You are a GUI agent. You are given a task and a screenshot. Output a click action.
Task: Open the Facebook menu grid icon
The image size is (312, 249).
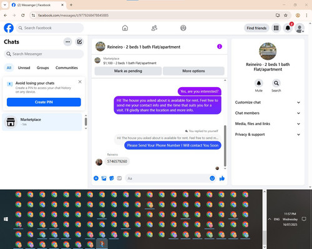pos(276,28)
